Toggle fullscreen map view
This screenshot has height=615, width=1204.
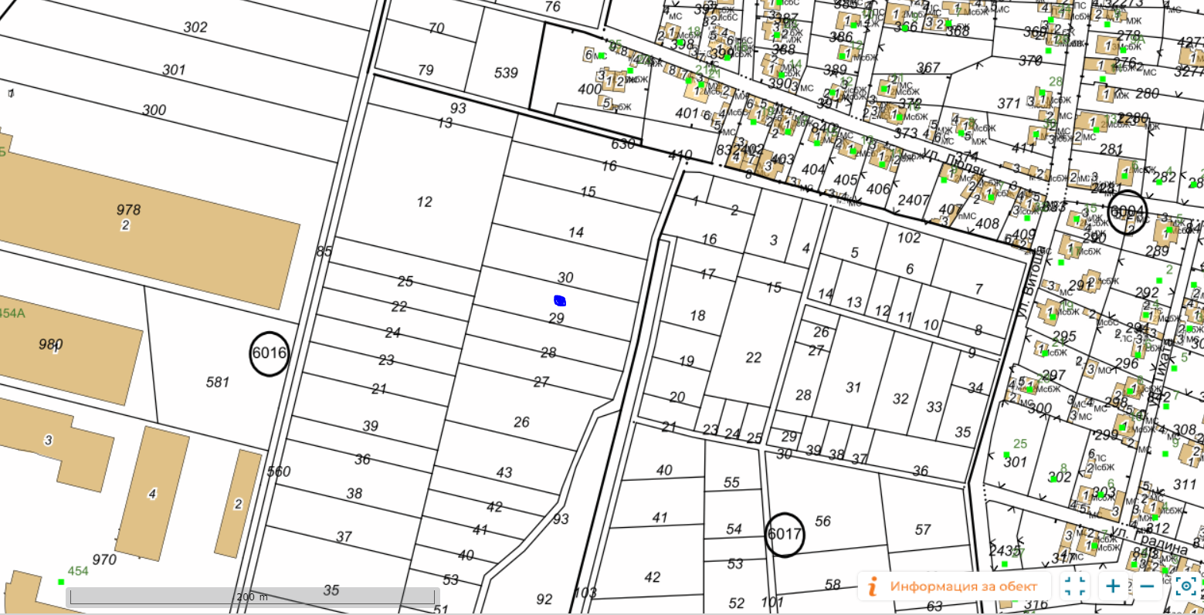point(1074,586)
